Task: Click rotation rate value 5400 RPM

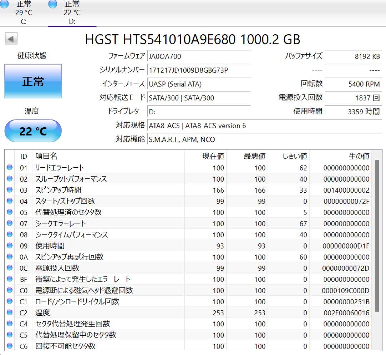Action: (x=353, y=84)
